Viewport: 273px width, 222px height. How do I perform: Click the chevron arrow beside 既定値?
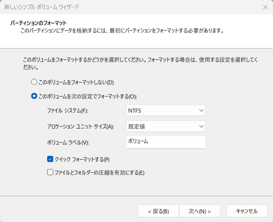coord(201,126)
